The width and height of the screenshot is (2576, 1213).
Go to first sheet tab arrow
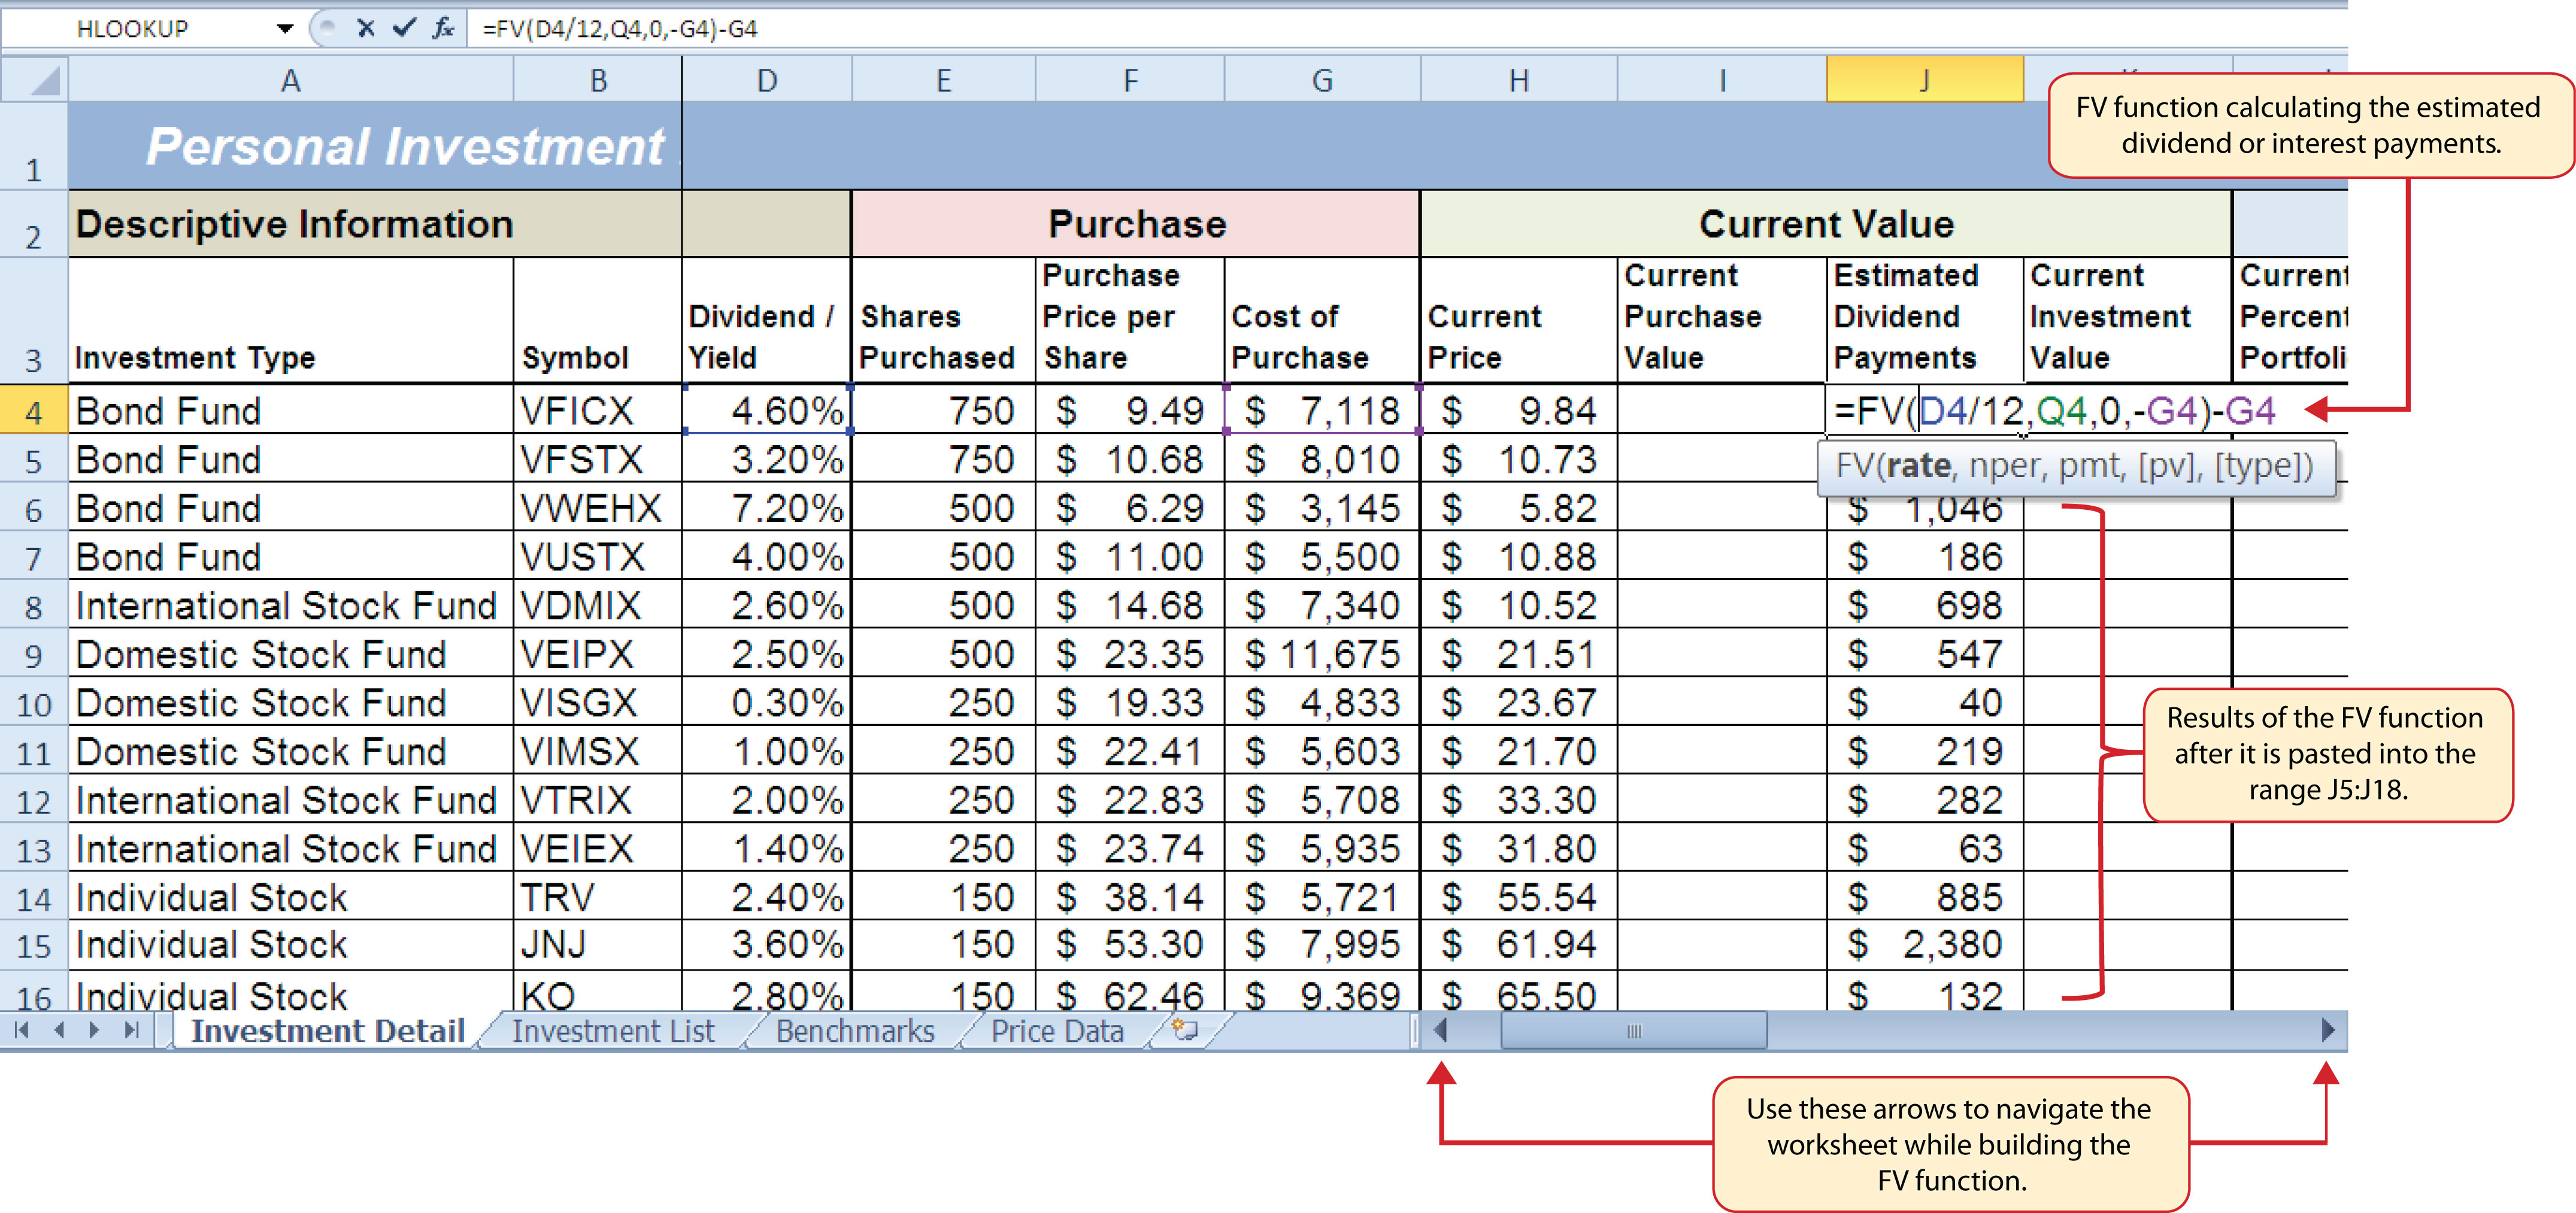pyautogui.click(x=22, y=1030)
